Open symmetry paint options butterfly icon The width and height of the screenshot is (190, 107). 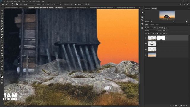point(89,4)
